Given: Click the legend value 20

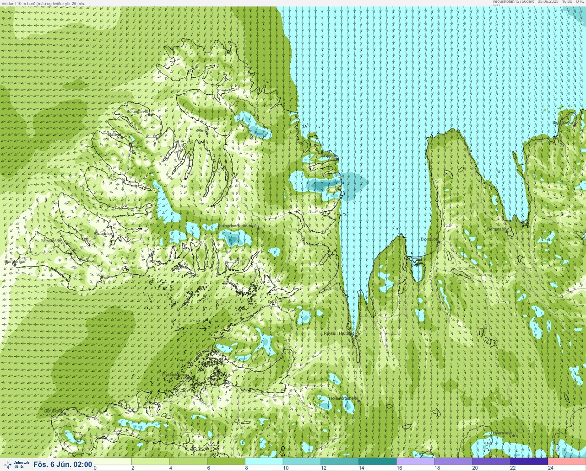Looking at the screenshot, I should 475,468.
